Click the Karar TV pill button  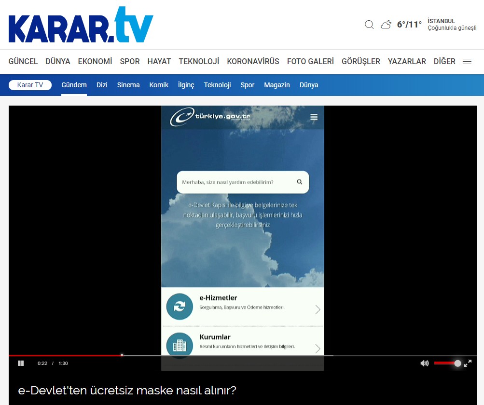pyautogui.click(x=30, y=85)
